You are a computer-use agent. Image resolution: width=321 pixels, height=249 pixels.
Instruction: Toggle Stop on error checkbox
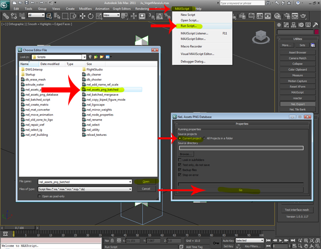pos(180,175)
